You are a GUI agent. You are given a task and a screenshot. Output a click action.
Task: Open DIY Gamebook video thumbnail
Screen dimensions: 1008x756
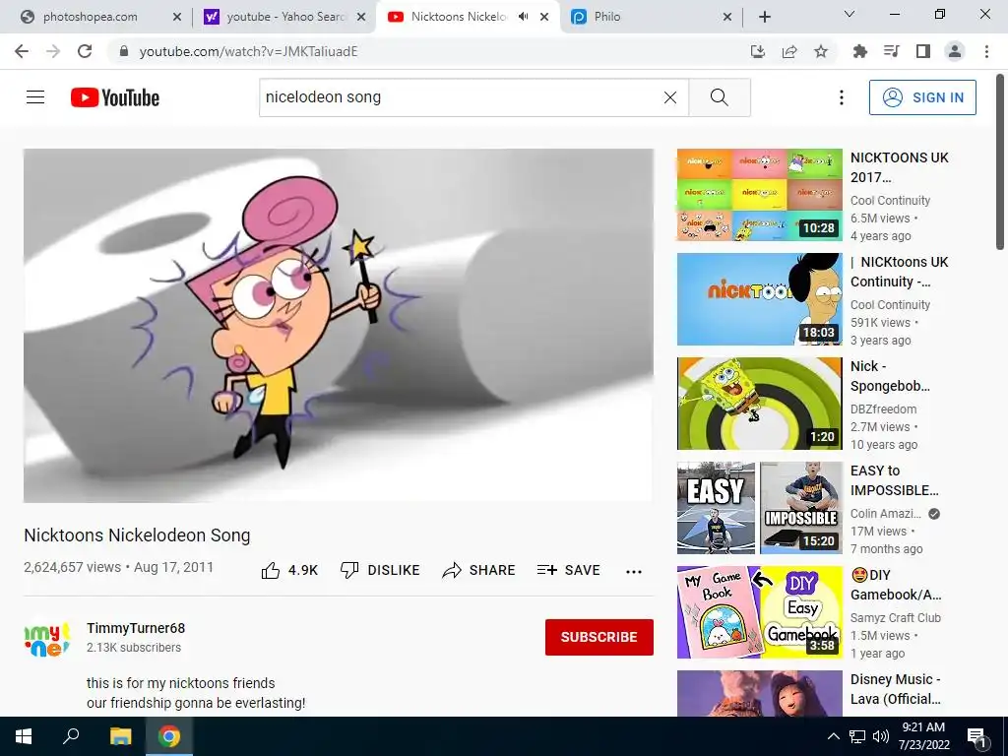pyautogui.click(x=759, y=612)
